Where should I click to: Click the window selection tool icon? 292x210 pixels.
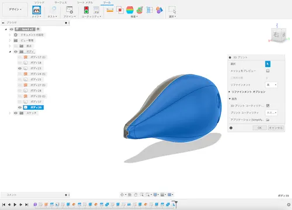tap(172, 10)
